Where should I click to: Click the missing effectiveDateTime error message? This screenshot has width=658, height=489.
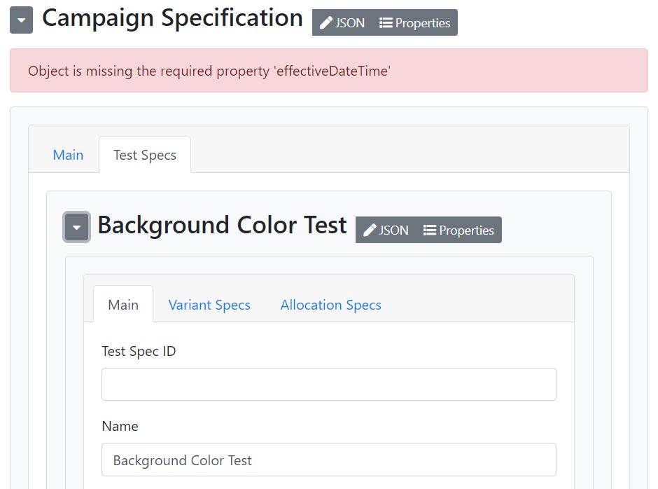coord(209,71)
